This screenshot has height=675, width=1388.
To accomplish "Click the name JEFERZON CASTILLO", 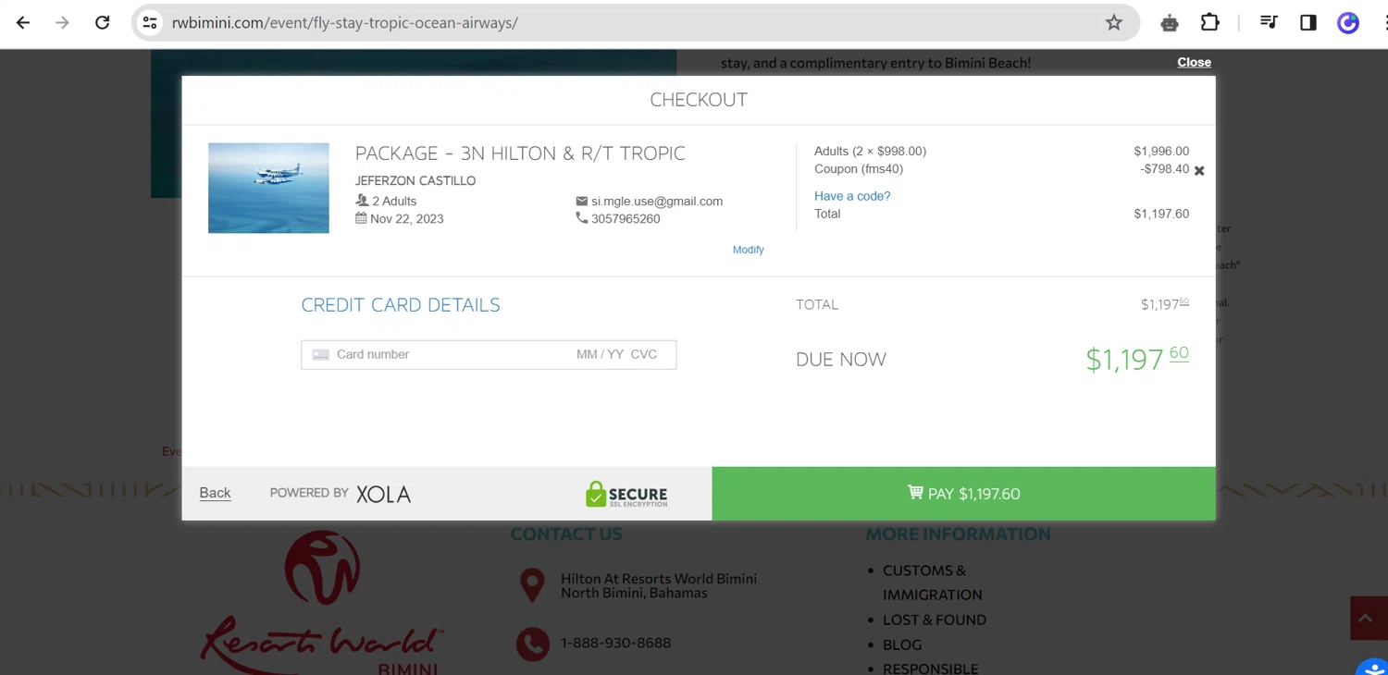I will click(x=415, y=181).
